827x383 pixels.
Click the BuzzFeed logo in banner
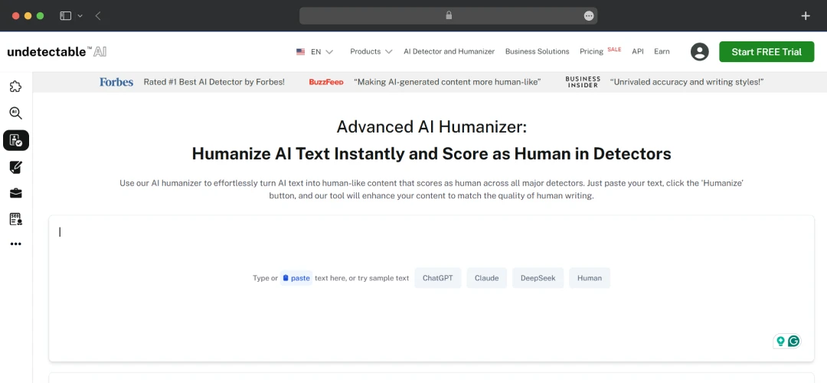tap(326, 82)
